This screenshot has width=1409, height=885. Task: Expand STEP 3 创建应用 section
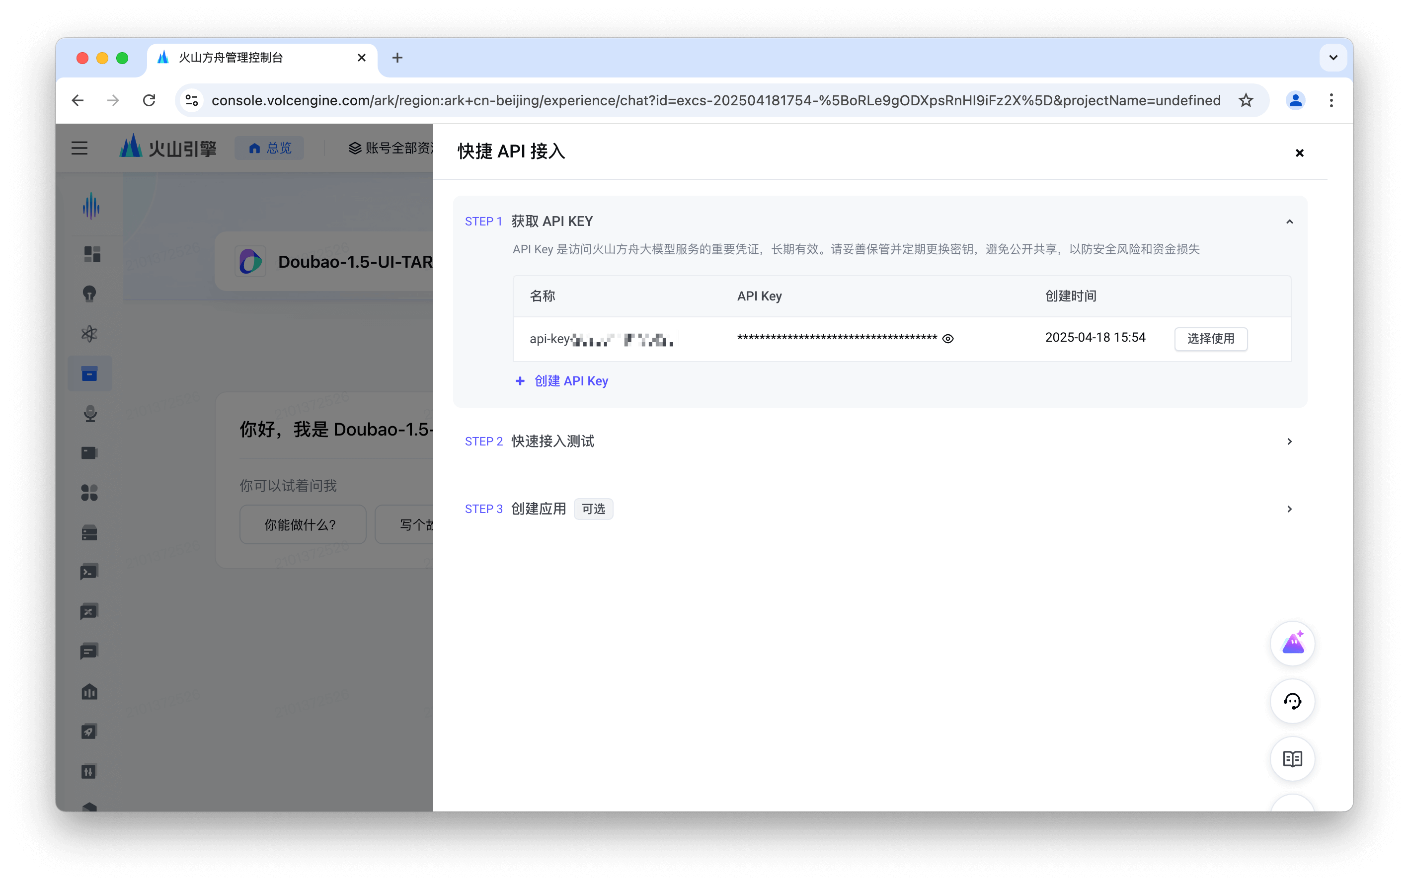tap(1289, 509)
